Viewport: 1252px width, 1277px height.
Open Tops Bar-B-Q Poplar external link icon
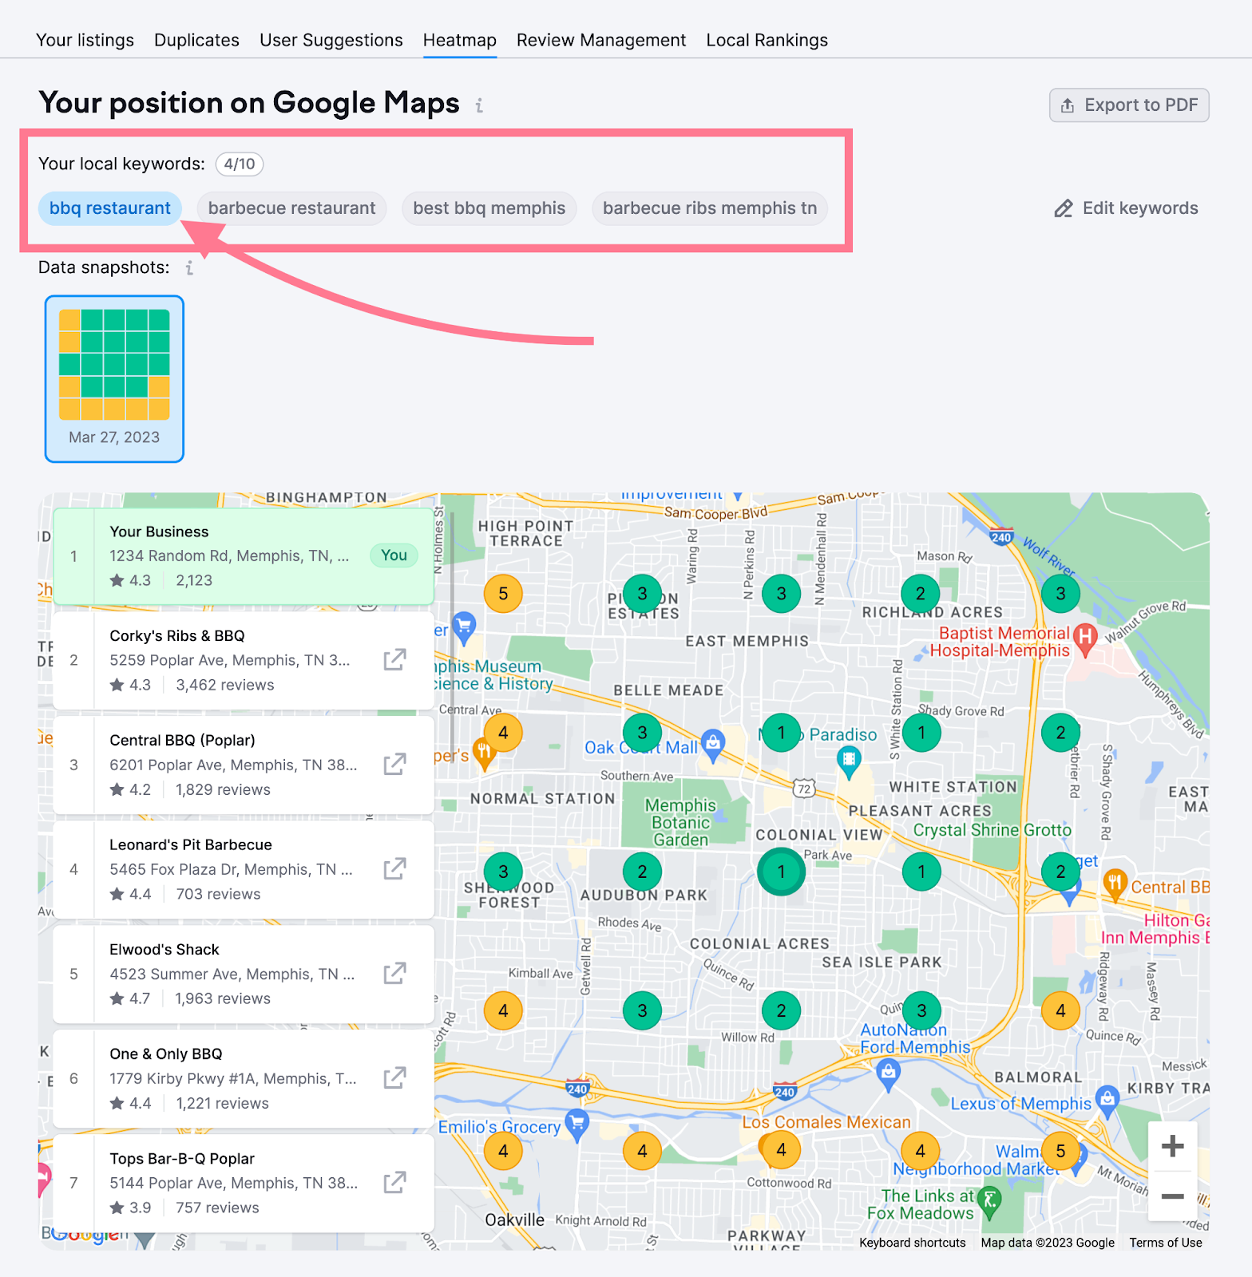click(394, 1183)
